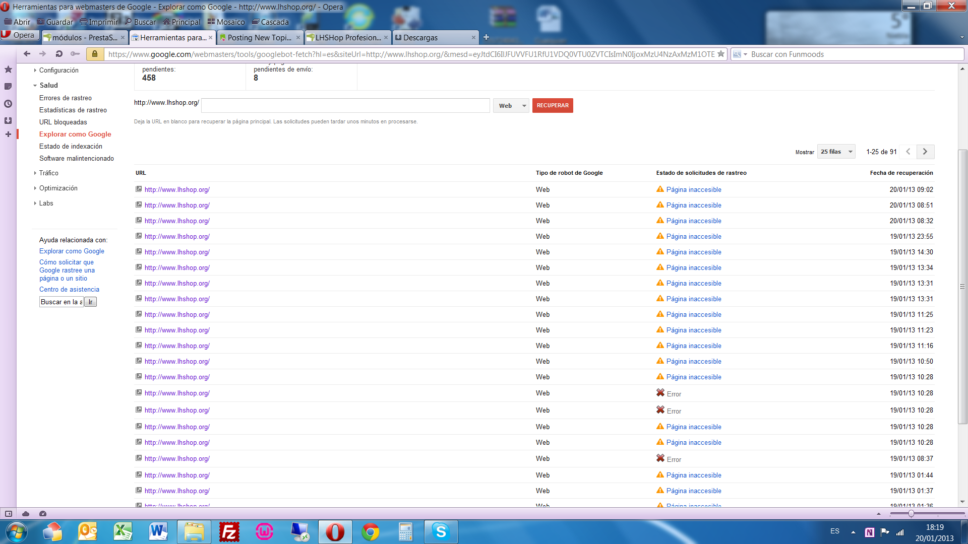968x544 pixels.
Task: Click the browser reload button
Action: 59,54
